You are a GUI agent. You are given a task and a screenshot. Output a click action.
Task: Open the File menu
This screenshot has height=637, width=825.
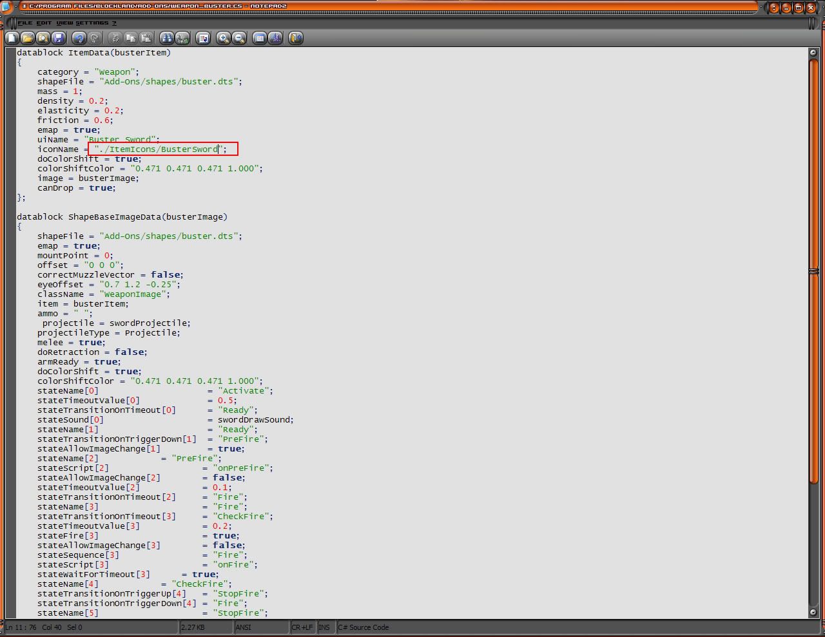(x=24, y=23)
